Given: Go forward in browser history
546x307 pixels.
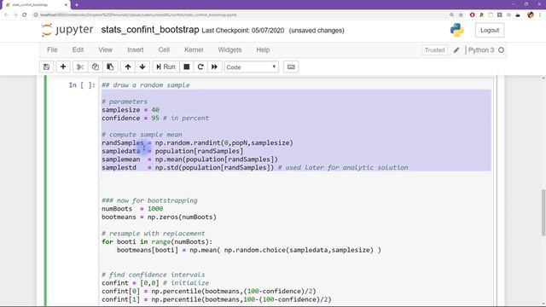Looking at the screenshot, I should coord(15,15).
